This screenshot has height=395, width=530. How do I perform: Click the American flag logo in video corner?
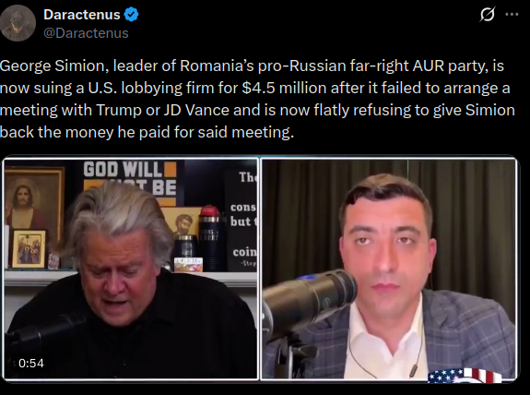coord(465,375)
